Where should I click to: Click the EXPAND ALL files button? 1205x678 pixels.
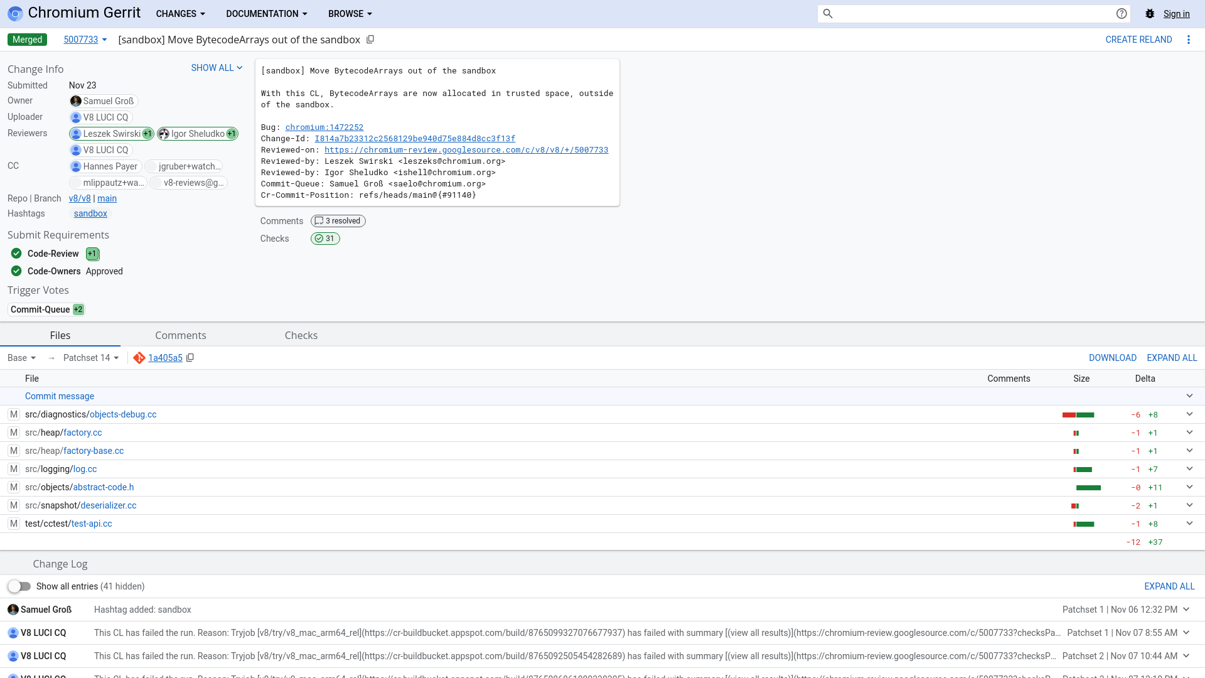[1172, 358]
